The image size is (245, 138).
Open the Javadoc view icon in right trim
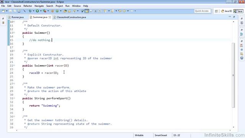click(x=242, y=49)
